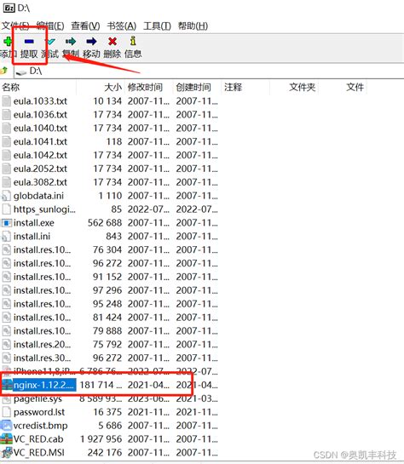Screen dimensions: 404x464
Task: Select file eula.2052.txt
Action: click(x=40, y=169)
